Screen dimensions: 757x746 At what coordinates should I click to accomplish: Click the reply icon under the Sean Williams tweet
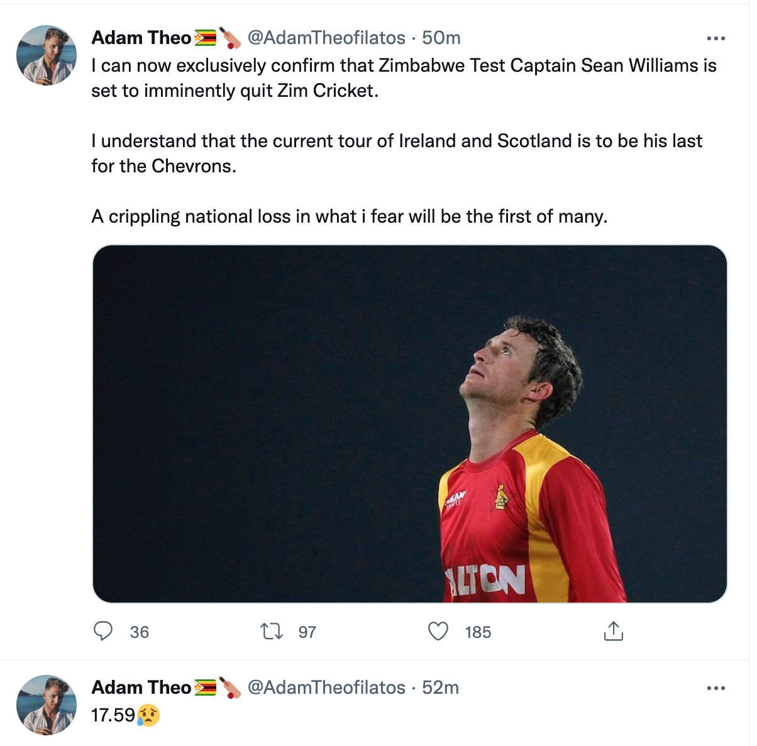coord(103,631)
